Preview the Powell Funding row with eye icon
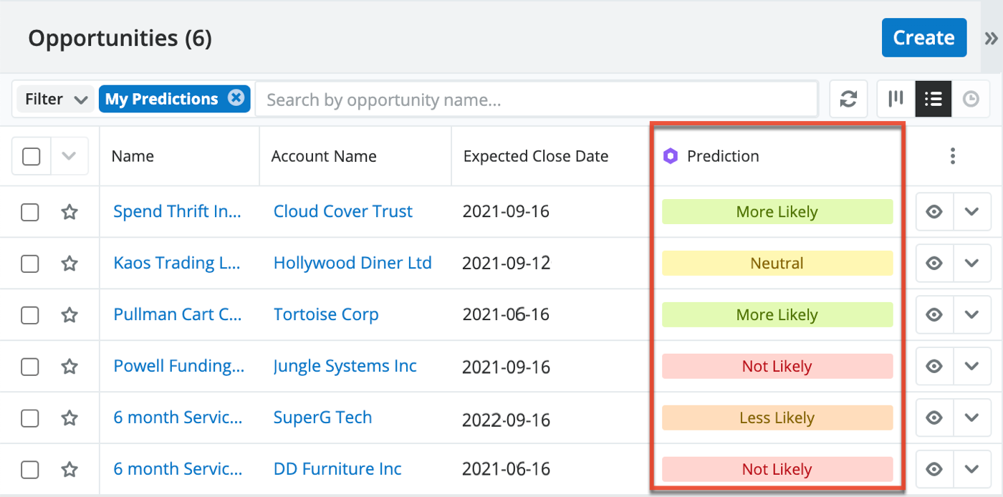Screen dimensions: 1003x497 coord(934,367)
